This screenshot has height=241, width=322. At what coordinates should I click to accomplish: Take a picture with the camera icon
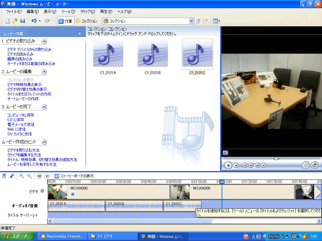click(x=315, y=165)
